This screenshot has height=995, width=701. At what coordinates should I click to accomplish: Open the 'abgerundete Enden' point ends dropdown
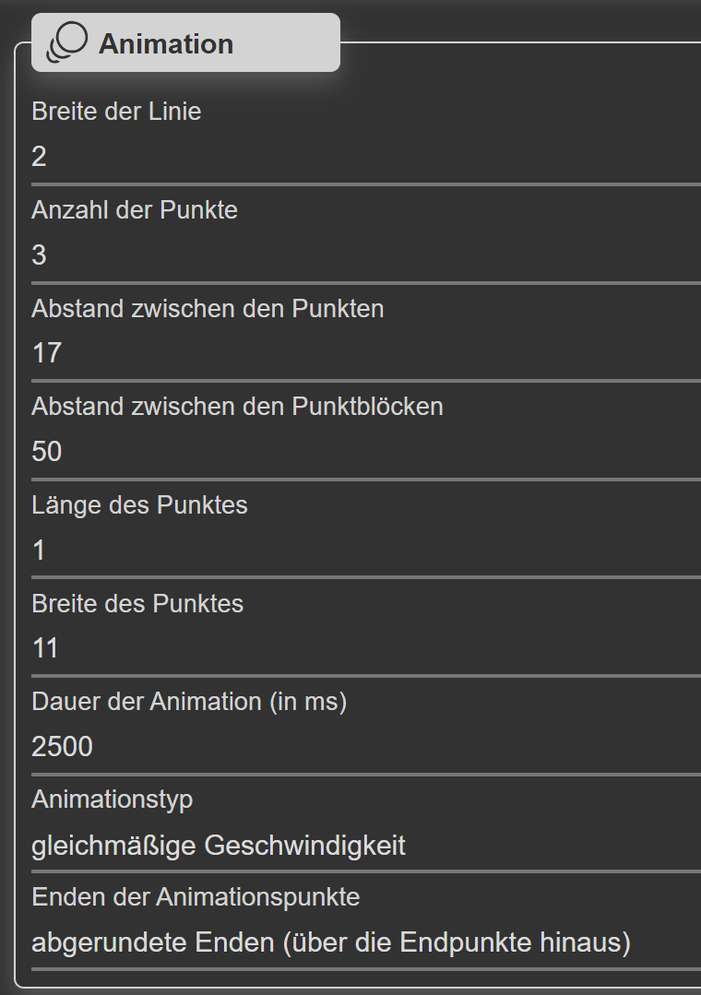(365, 944)
